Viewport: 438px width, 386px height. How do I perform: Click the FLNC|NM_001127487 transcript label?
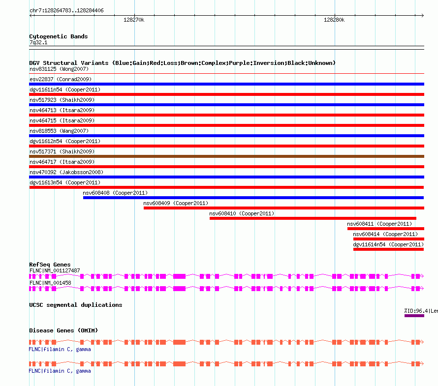pyautogui.click(x=55, y=270)
